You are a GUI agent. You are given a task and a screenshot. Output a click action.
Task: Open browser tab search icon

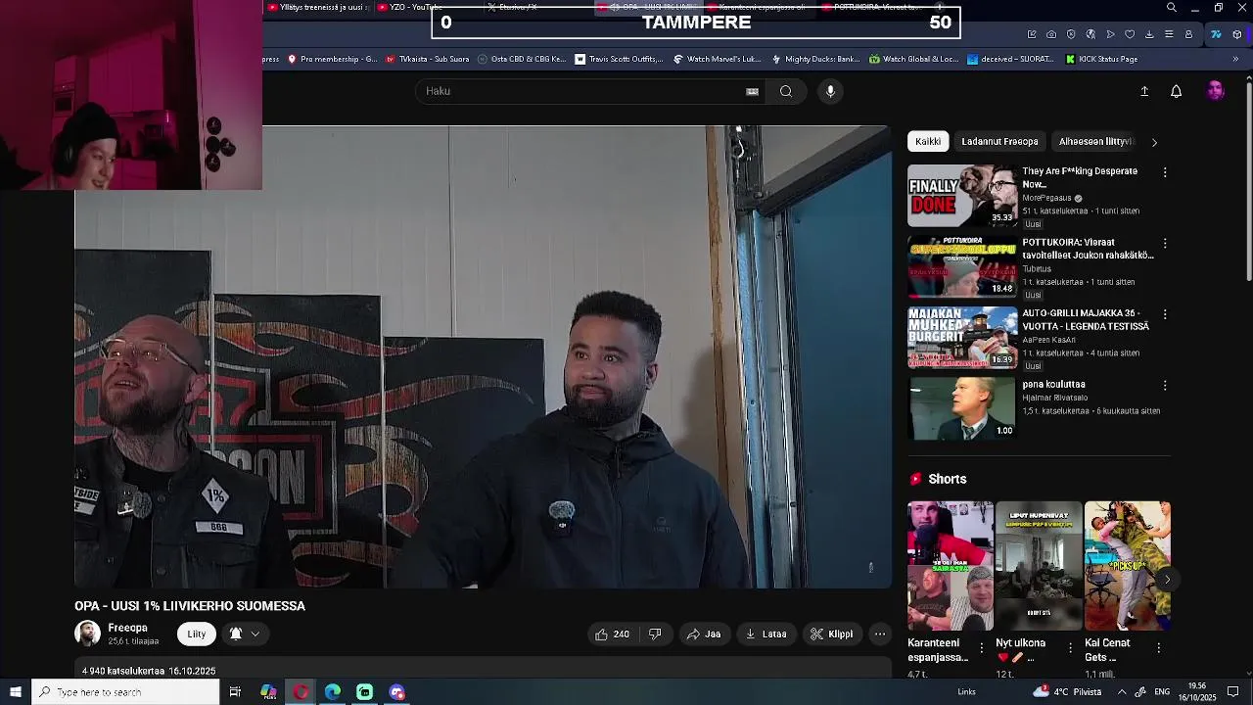pyautogui.click(x=1172, y=8)
